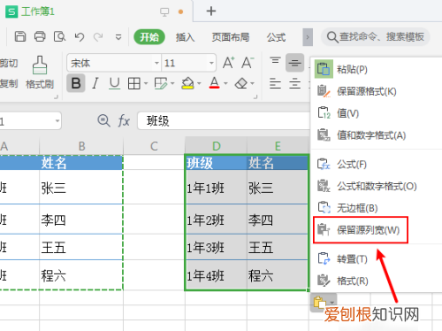Choose 公式和数字格式(O) paste option
Screen dimensions: 442x331
tap(377, 186)
